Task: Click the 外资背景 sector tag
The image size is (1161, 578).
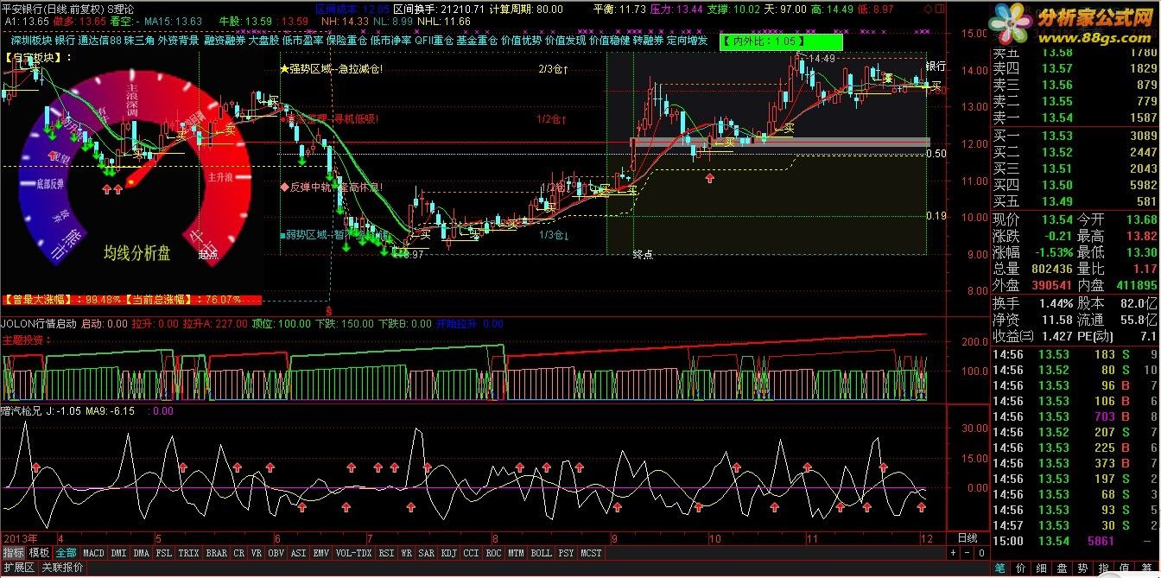Action: point(179,41)
